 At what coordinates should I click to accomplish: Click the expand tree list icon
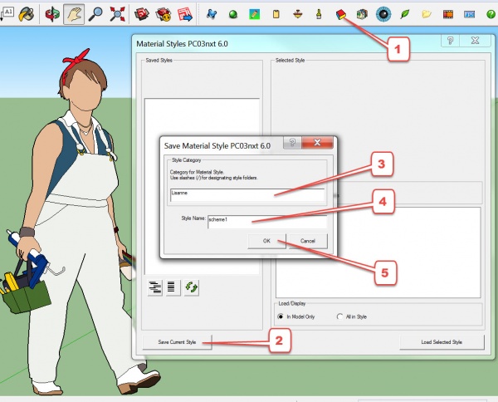(154, 286)
